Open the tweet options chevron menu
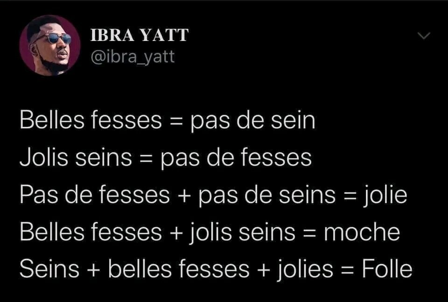The height and width of the screenshot is (302, 448). click(x=423, y=36)
